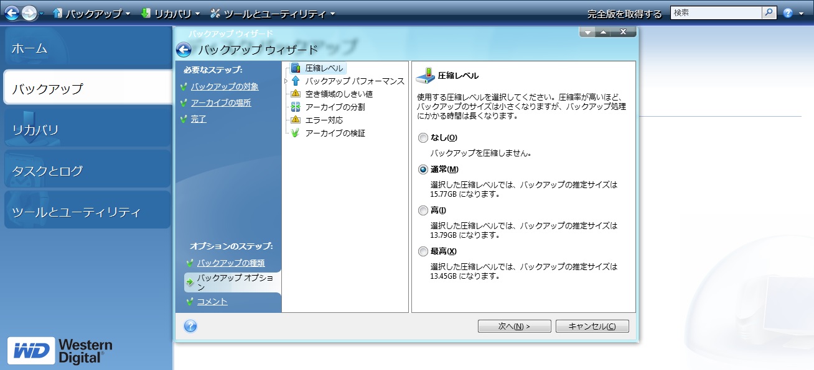
Task: Open the ツールとユーティリティ toolbar menu
Action: (x=279, y=13)
